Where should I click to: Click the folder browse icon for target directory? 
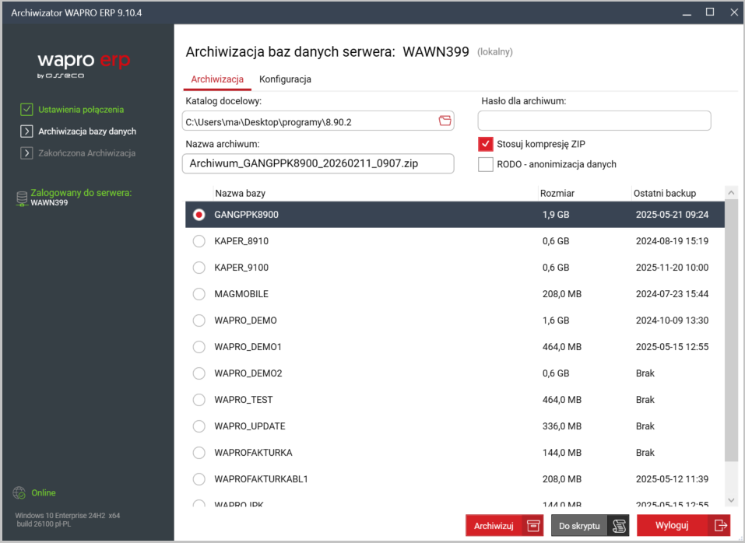(445, 121)
